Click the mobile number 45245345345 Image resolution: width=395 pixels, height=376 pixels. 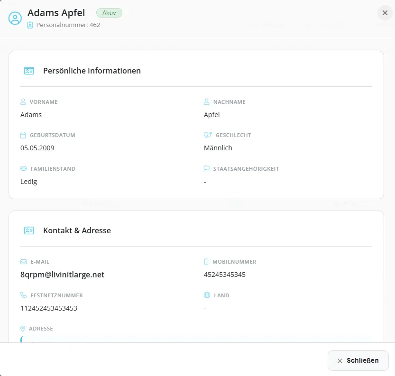pyautogui.click(x=225, y=275)
